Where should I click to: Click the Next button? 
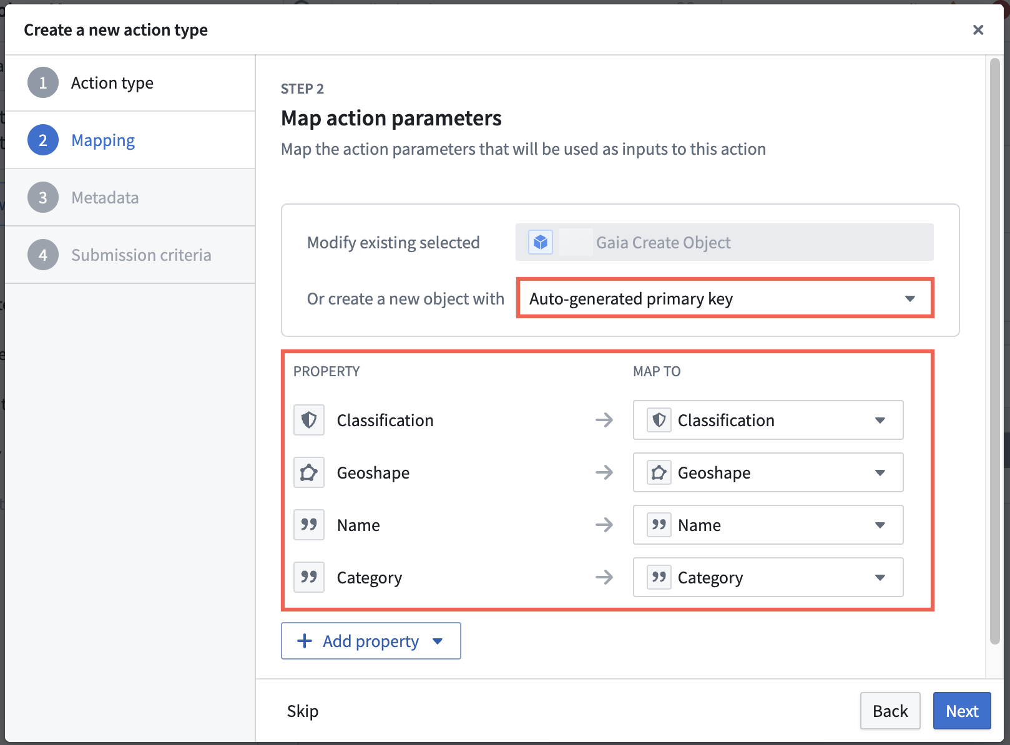click(961, 711)
